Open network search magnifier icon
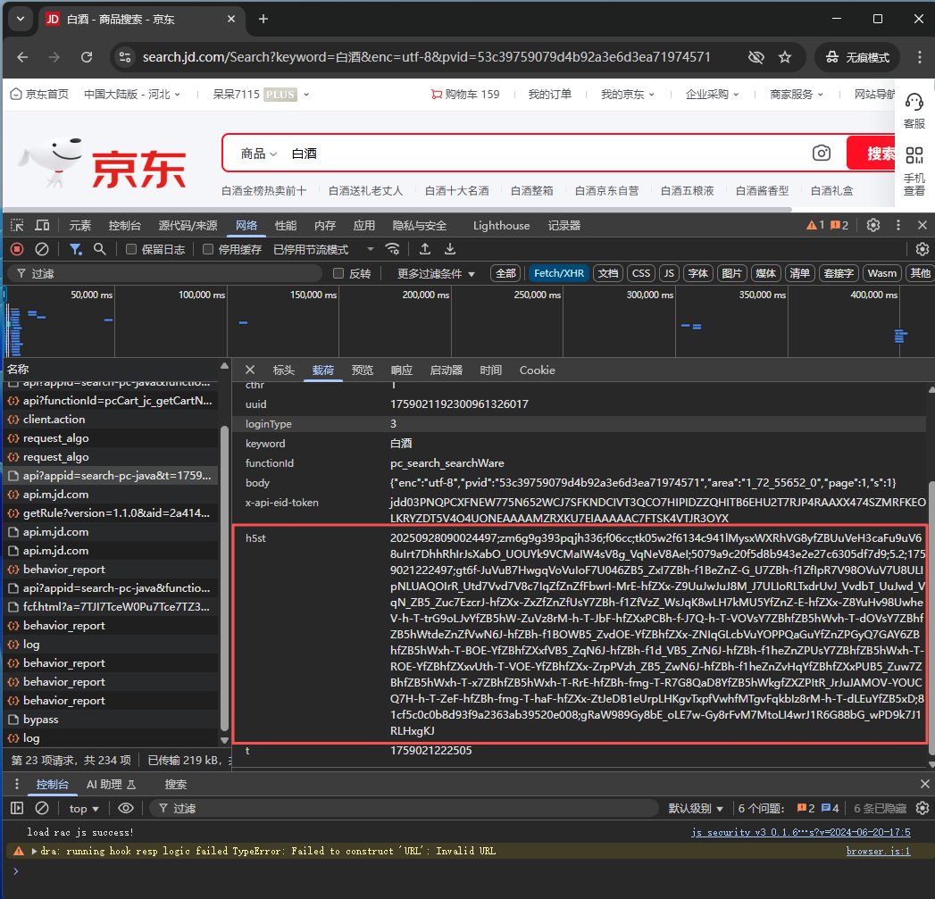This screenshot has height=899, width=935. point(100,249)
